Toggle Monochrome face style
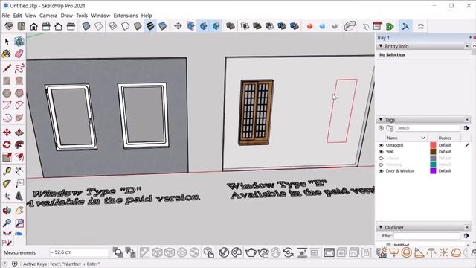Screen dimensions: 476x268 (x=163, y=26)
